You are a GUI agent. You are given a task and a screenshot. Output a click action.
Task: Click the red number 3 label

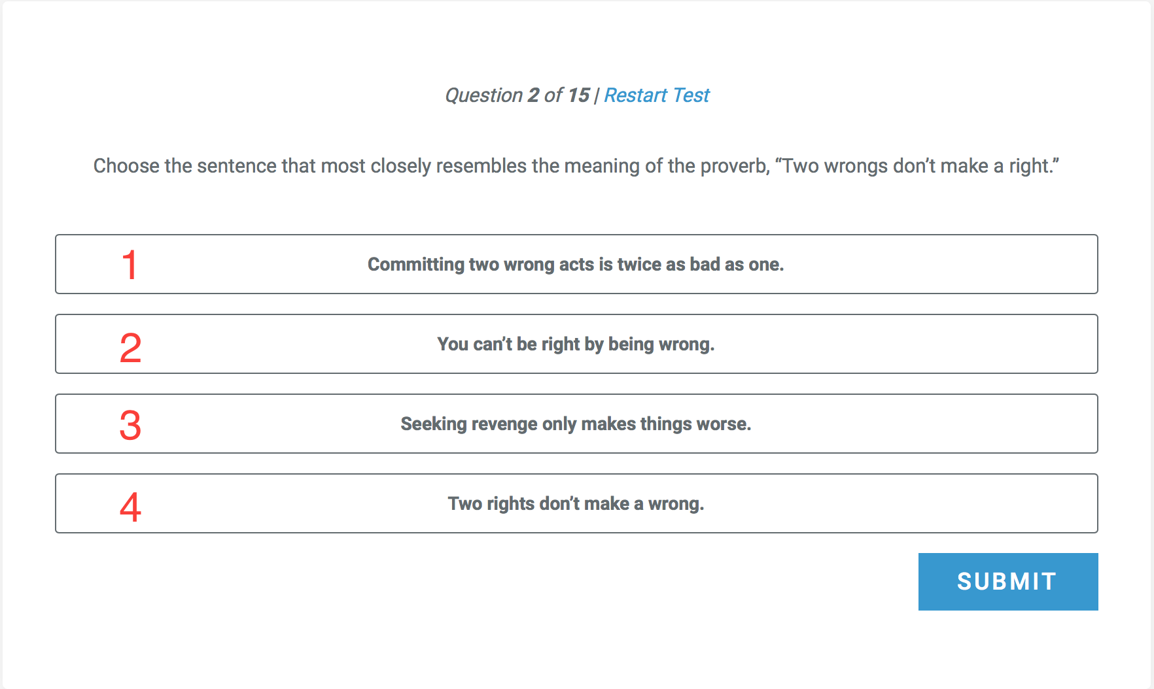tap(130, 426)
